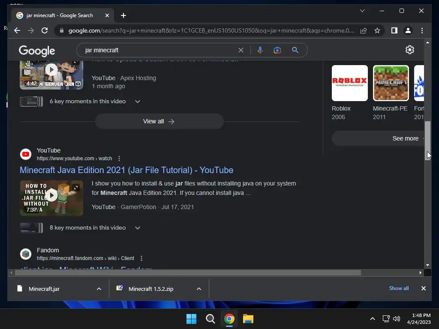Viewport: 439px width, 329px height.
Task: Play the 7:37 install jar file thumbnail
Action: click(x=51, y=198)
